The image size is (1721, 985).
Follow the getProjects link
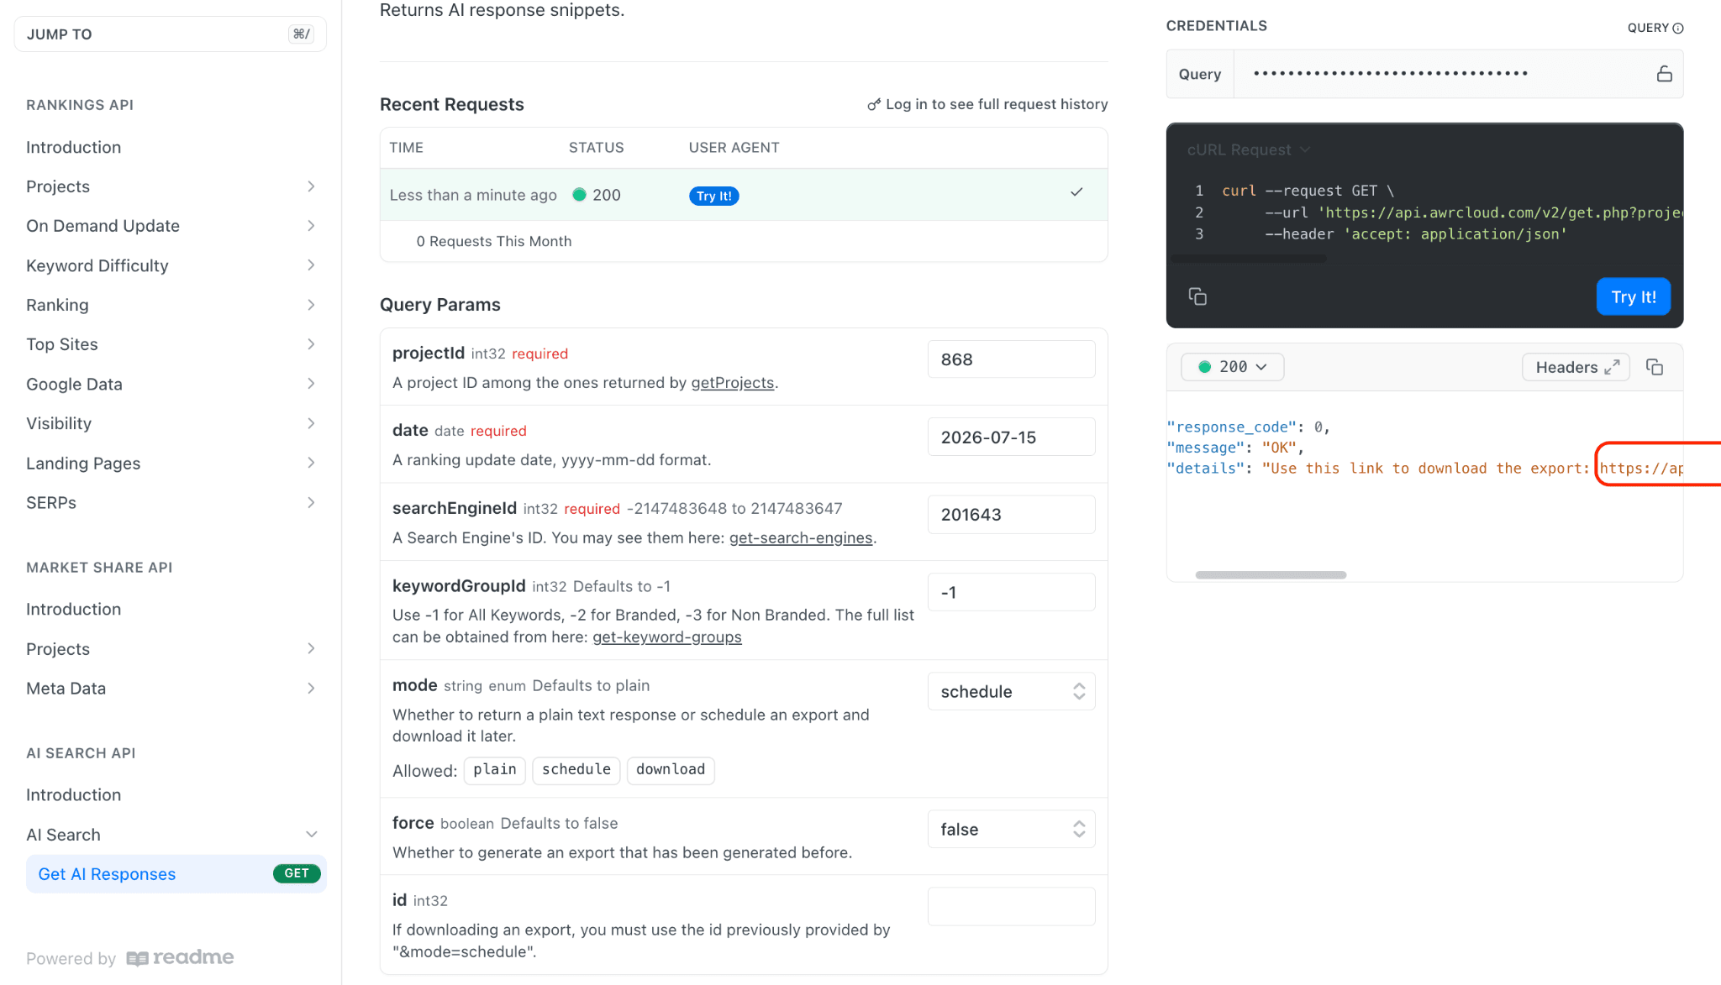732,383
